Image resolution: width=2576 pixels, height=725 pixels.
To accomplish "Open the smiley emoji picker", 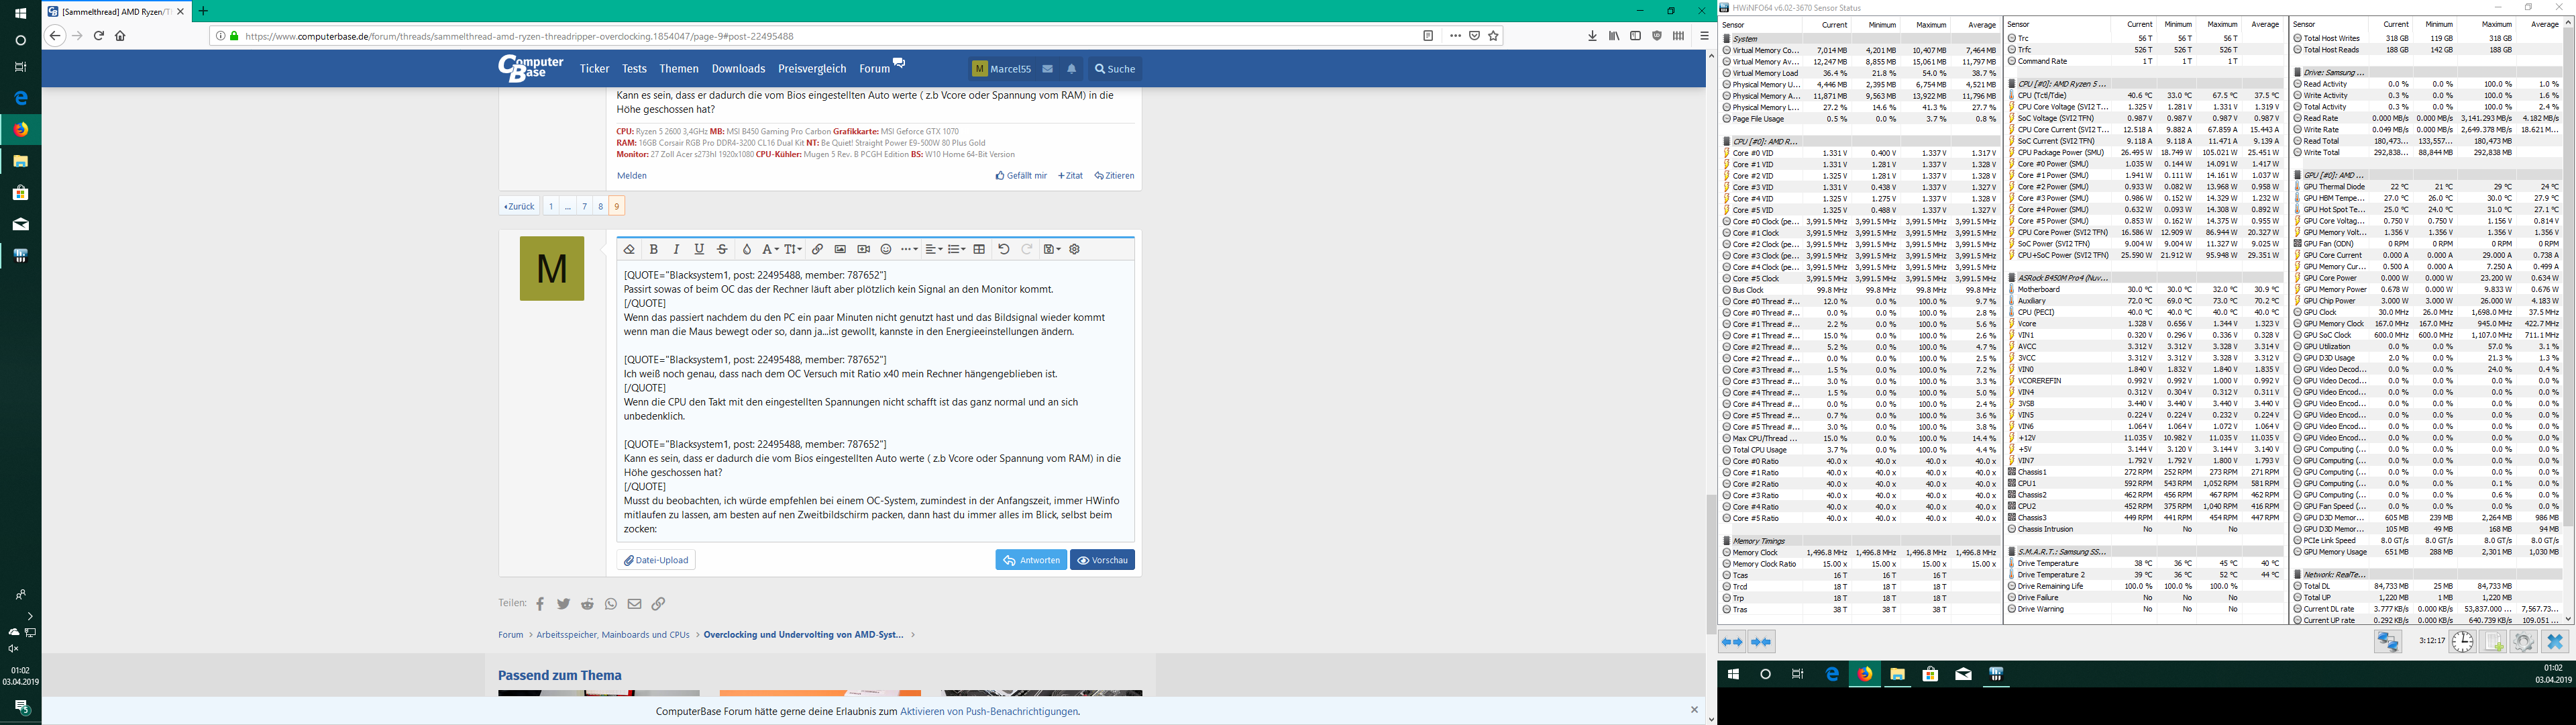I will coord(886,249).
